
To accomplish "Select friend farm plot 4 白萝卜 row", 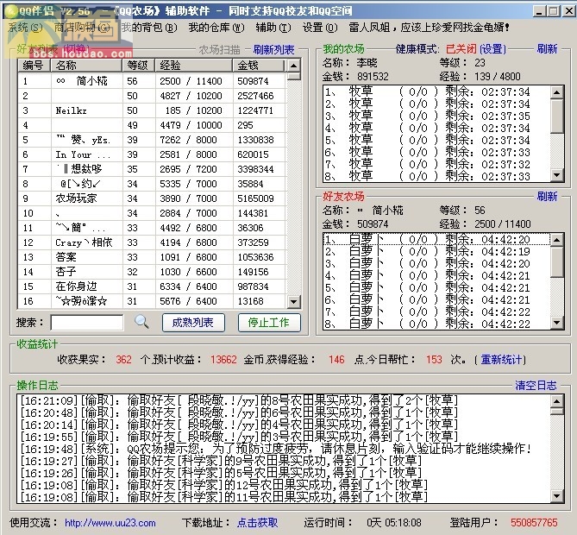I will [436, 276].
